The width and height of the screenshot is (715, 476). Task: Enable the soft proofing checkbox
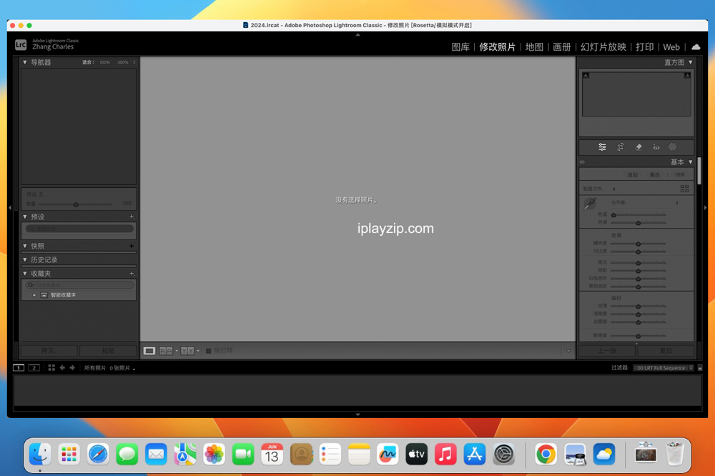coord(208,351)
